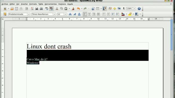The height and width of the screenshot is (98, 175).
Task: Apply the yellow Highlighting color
Action: (x=130, y=14)
